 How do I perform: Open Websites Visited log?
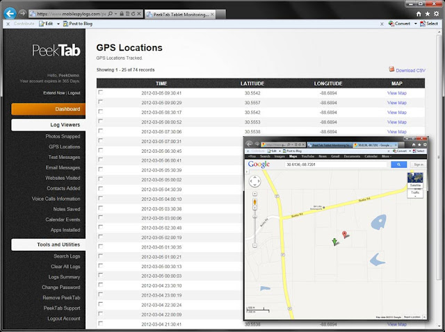pos(63,178)
